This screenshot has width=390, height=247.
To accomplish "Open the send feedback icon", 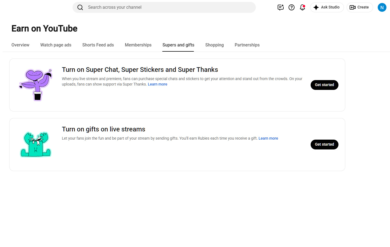I will point(281,7).
